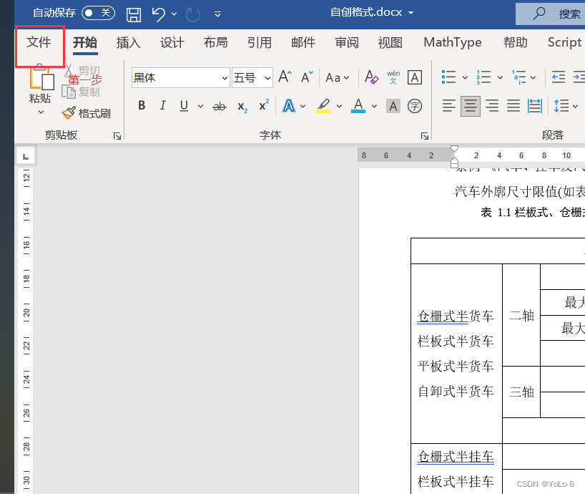
Task: Click the character shading (字符底纹) icon
Action: pos(392,105)
